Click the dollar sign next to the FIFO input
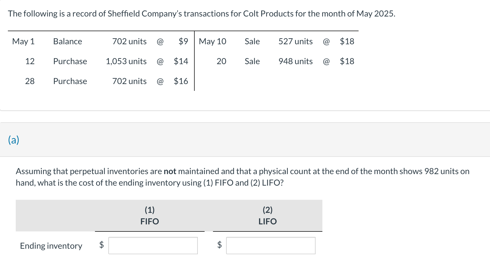Viewport: 490px width, 266px height. [102, 246]
